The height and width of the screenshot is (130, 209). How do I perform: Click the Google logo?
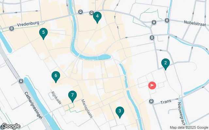coord(11,126)
